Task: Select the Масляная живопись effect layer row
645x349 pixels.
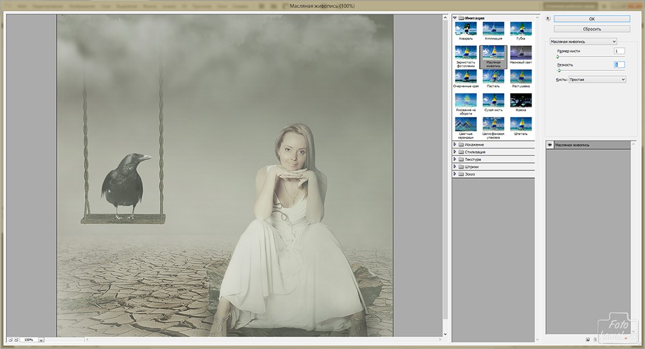Action: pos(588,145)
